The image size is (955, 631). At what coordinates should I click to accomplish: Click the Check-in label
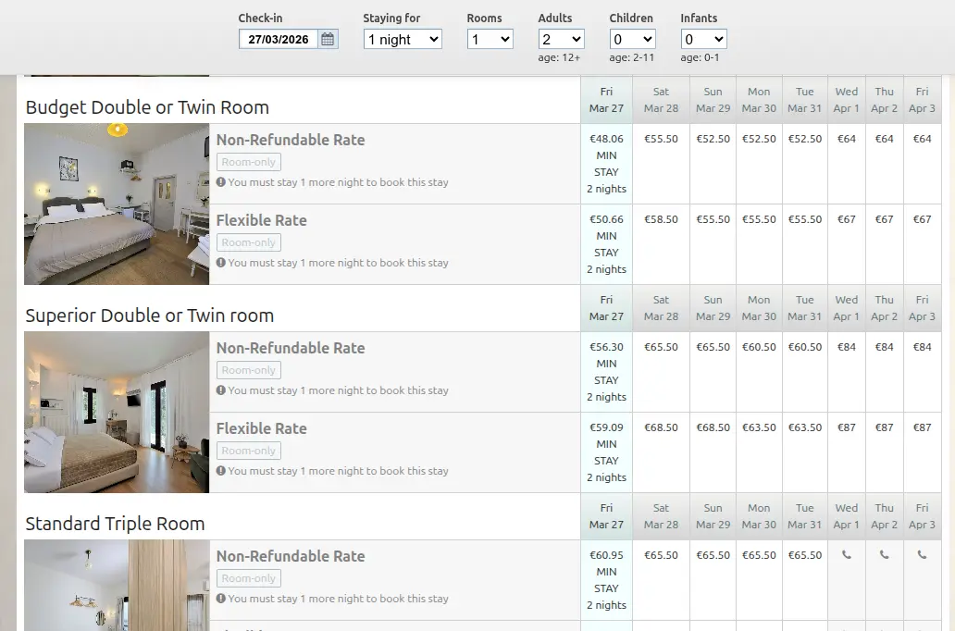tap(260, 19)
